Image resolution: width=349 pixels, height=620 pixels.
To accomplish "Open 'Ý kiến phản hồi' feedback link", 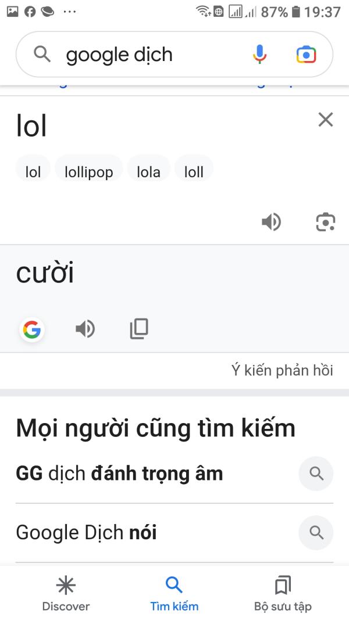I will point(282,371).
